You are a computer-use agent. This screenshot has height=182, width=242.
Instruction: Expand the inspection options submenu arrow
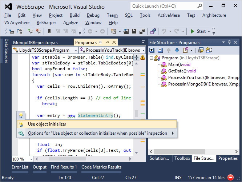coord(173,133)
